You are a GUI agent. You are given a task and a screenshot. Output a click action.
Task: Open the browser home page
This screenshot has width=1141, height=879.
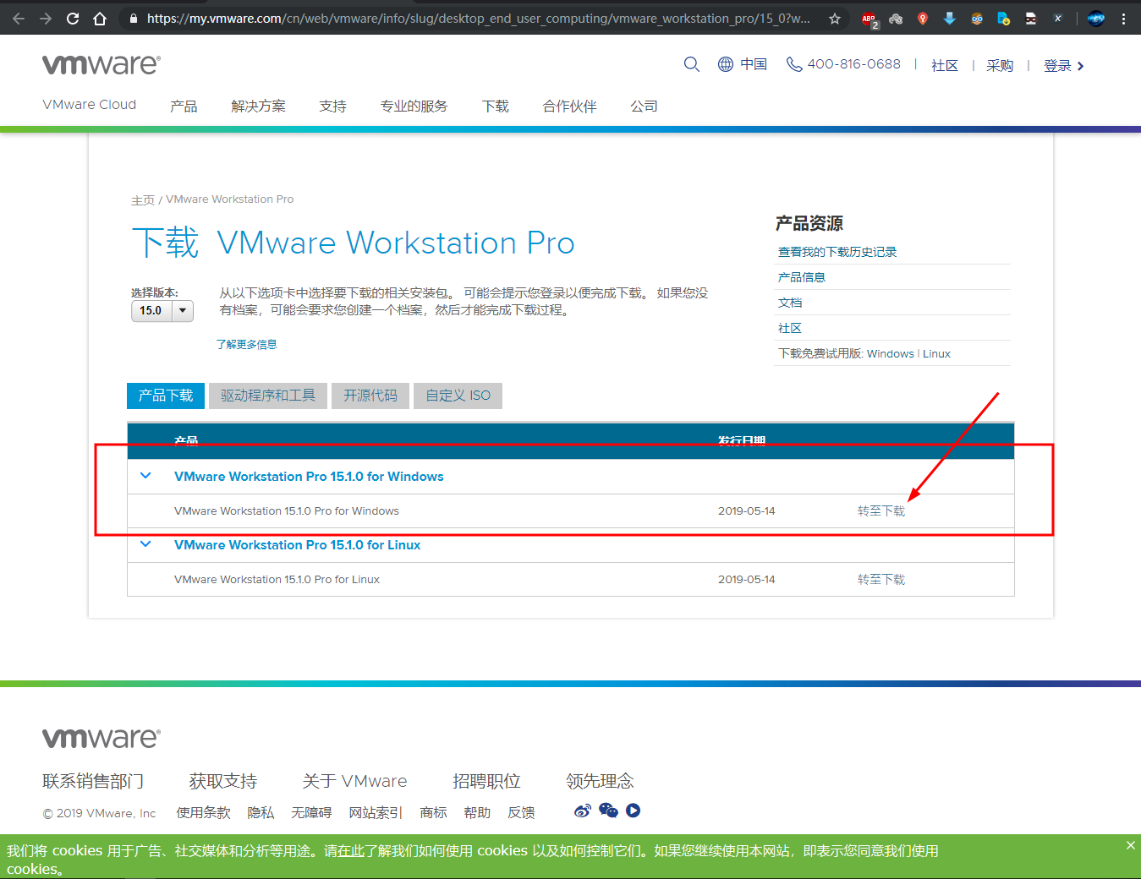pos(100,18)
